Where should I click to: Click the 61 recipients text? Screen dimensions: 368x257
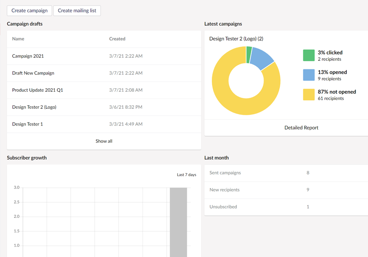[x=331, y=99]
